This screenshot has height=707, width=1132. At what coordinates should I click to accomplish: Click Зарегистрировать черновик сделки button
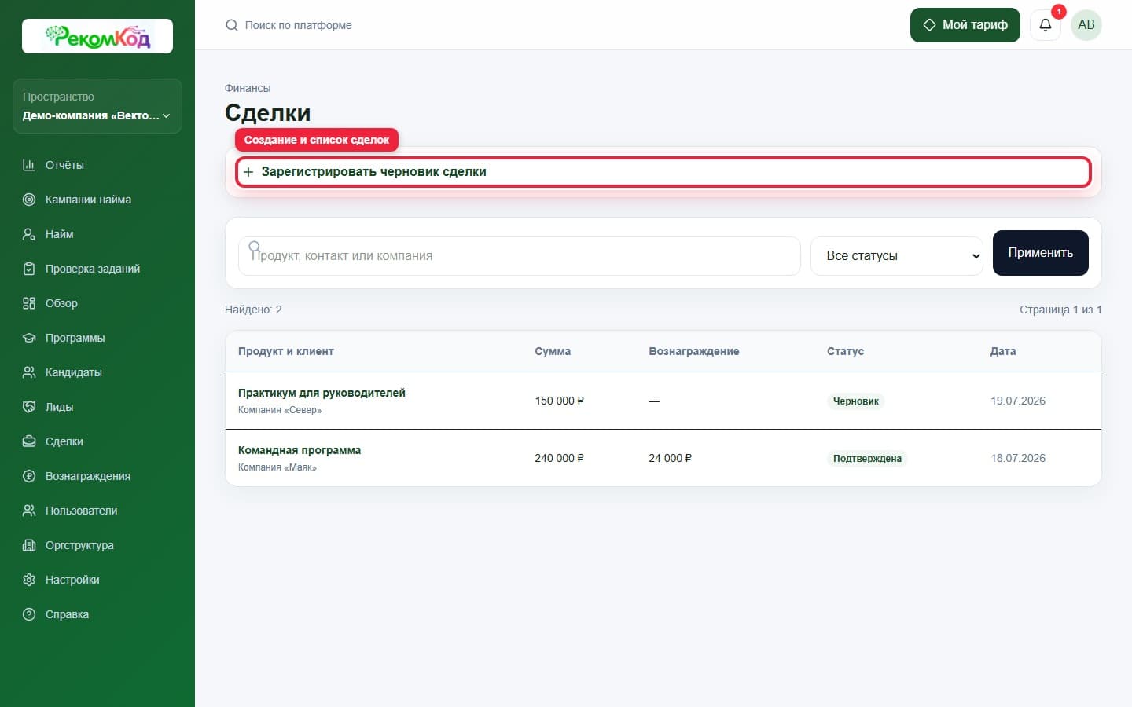(x=663, y=172)
